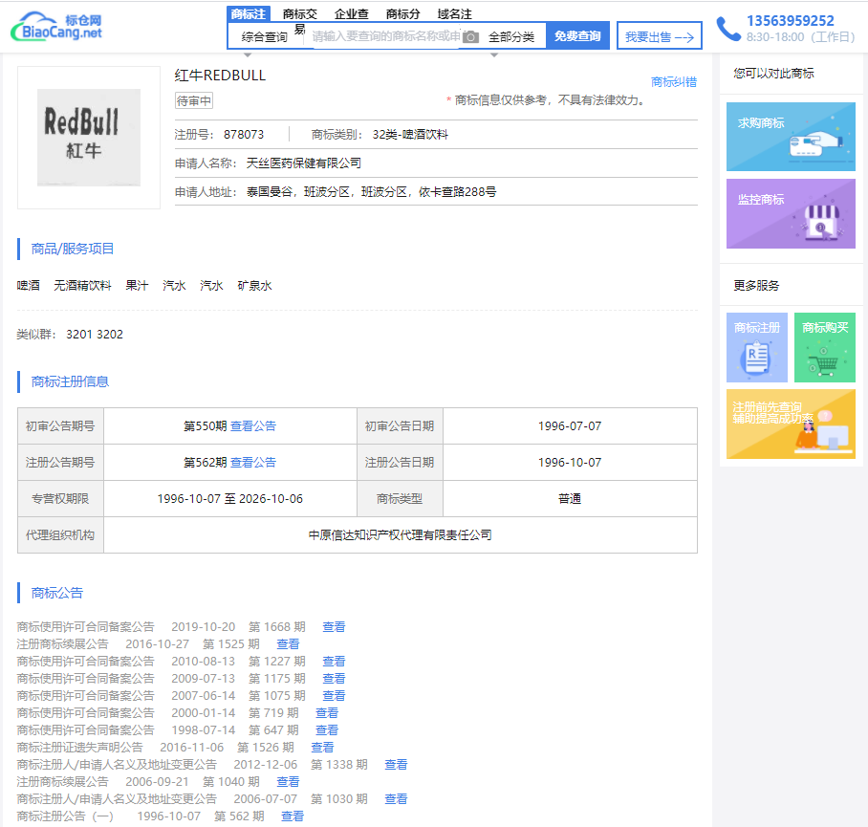Click the phone number 13563959252
Image resolution: width=868 pixels, height=827 pixels.
(790, 21)
